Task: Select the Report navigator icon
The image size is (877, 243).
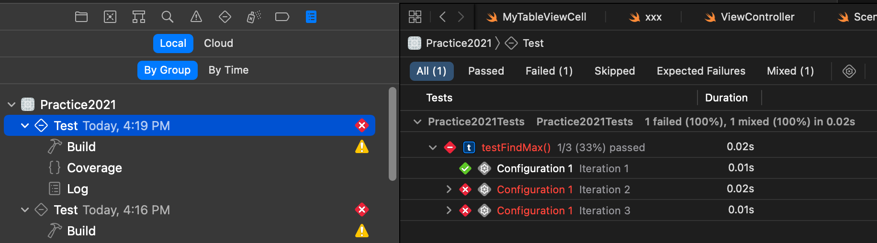Action: [311, 17]
